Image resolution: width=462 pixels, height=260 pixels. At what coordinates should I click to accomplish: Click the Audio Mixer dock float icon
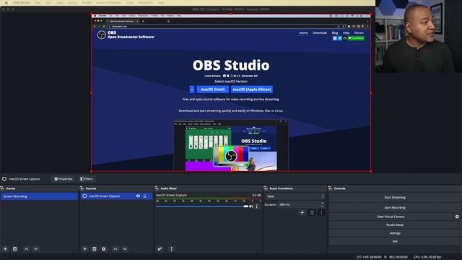(157, 188)
